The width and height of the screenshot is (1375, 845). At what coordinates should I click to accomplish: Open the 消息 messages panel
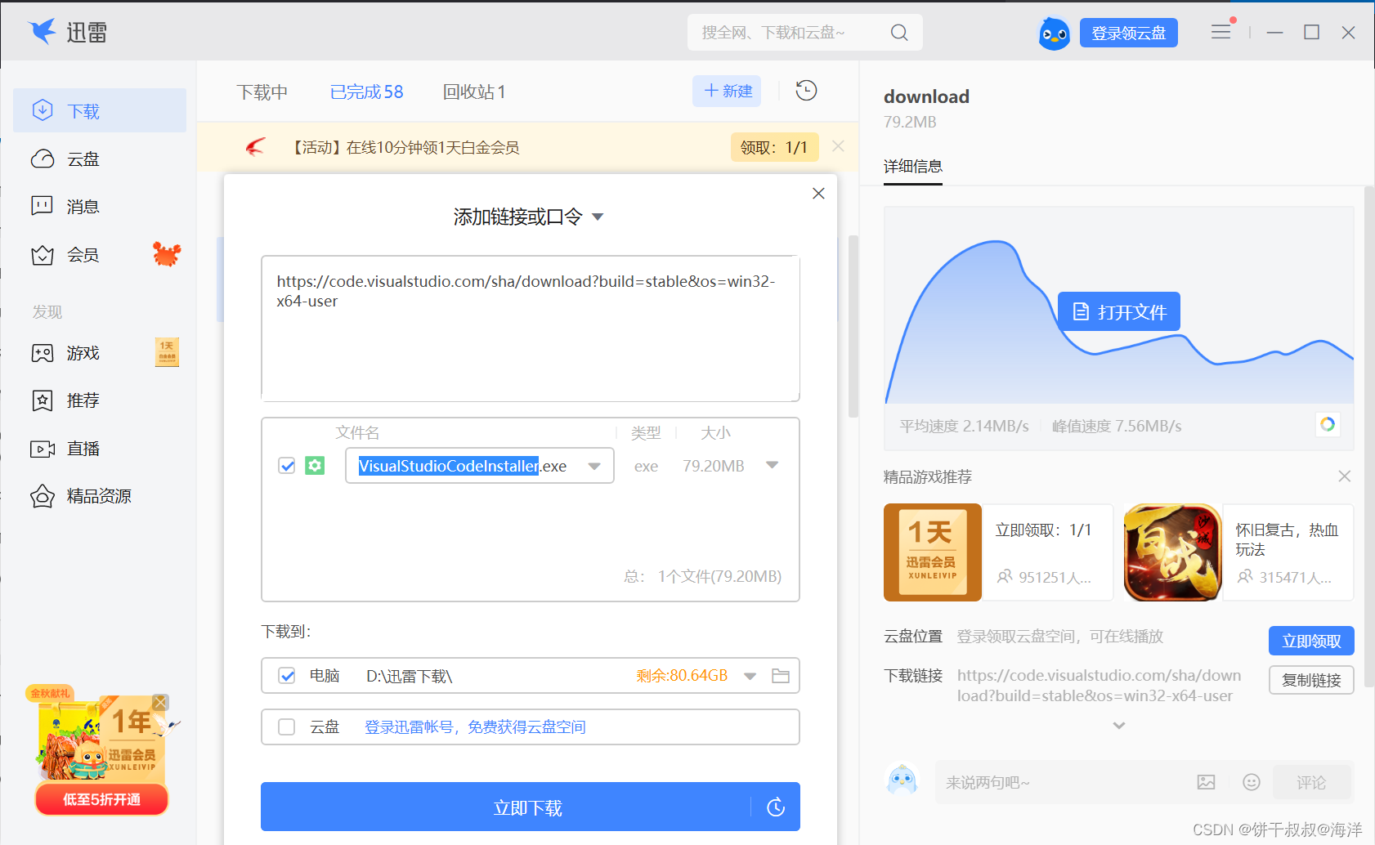pos(83,206)
